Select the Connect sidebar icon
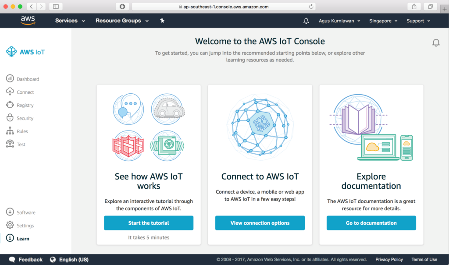The height and width of the screenshot is (265, 449). (25, 92)
